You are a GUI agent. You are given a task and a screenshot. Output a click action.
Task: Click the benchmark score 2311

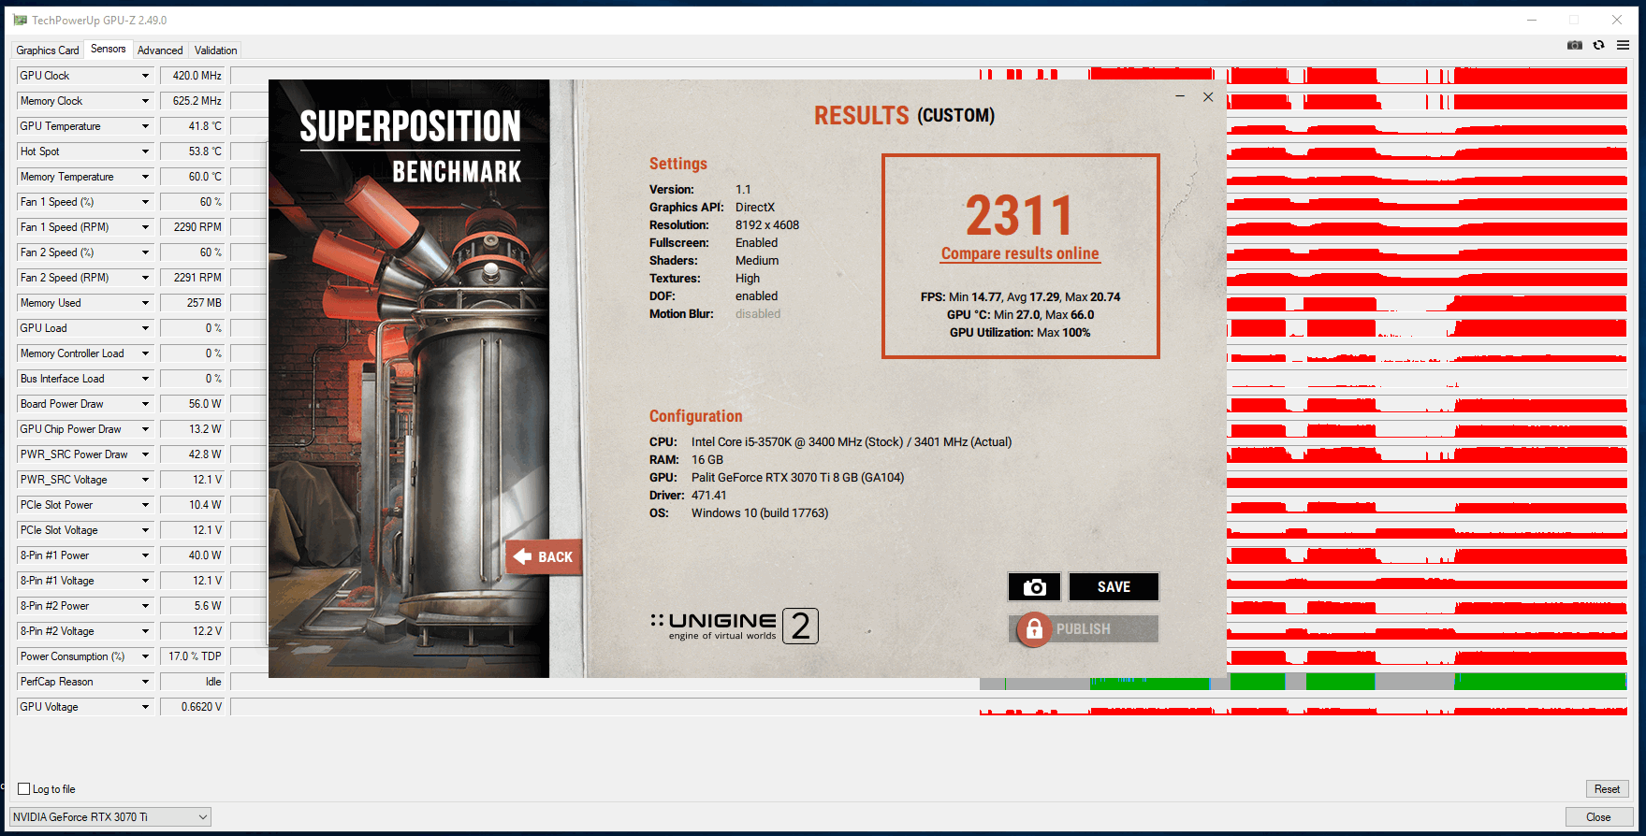(x=1019, y=215)
